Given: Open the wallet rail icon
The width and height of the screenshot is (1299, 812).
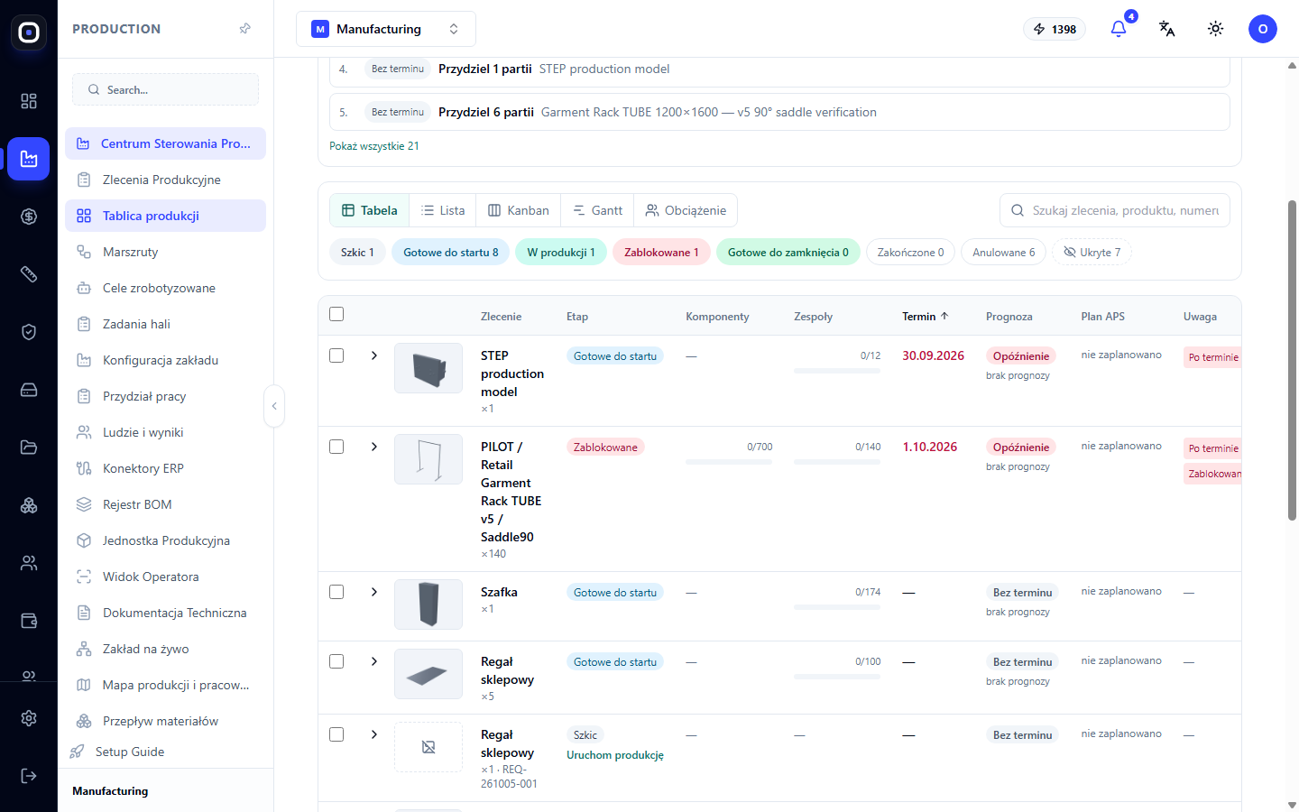Looking at the screenshot, I should point(29,621).
